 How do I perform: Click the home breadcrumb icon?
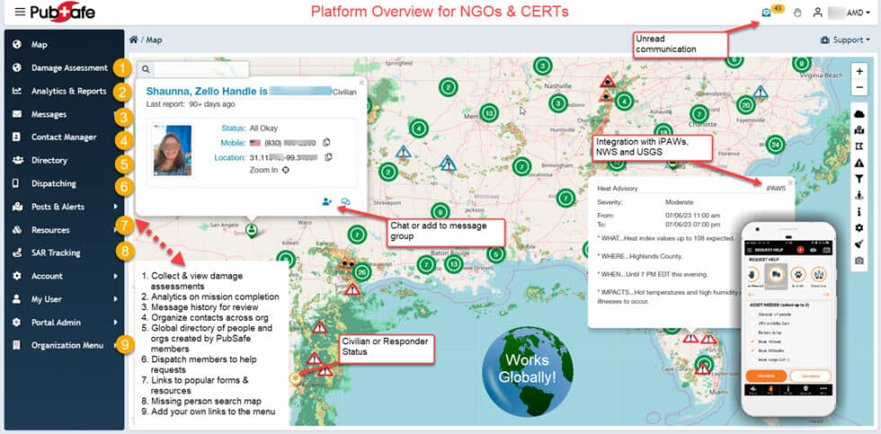[134, 40]
